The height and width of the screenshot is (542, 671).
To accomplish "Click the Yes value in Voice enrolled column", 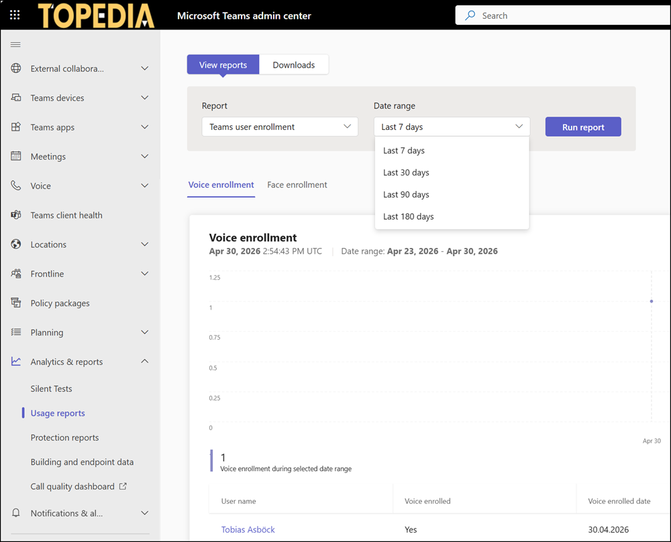I will click(x=411, y=530).
